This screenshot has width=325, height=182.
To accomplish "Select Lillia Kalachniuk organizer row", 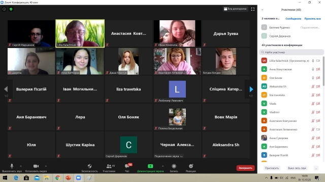I will (x=291, y=61).
